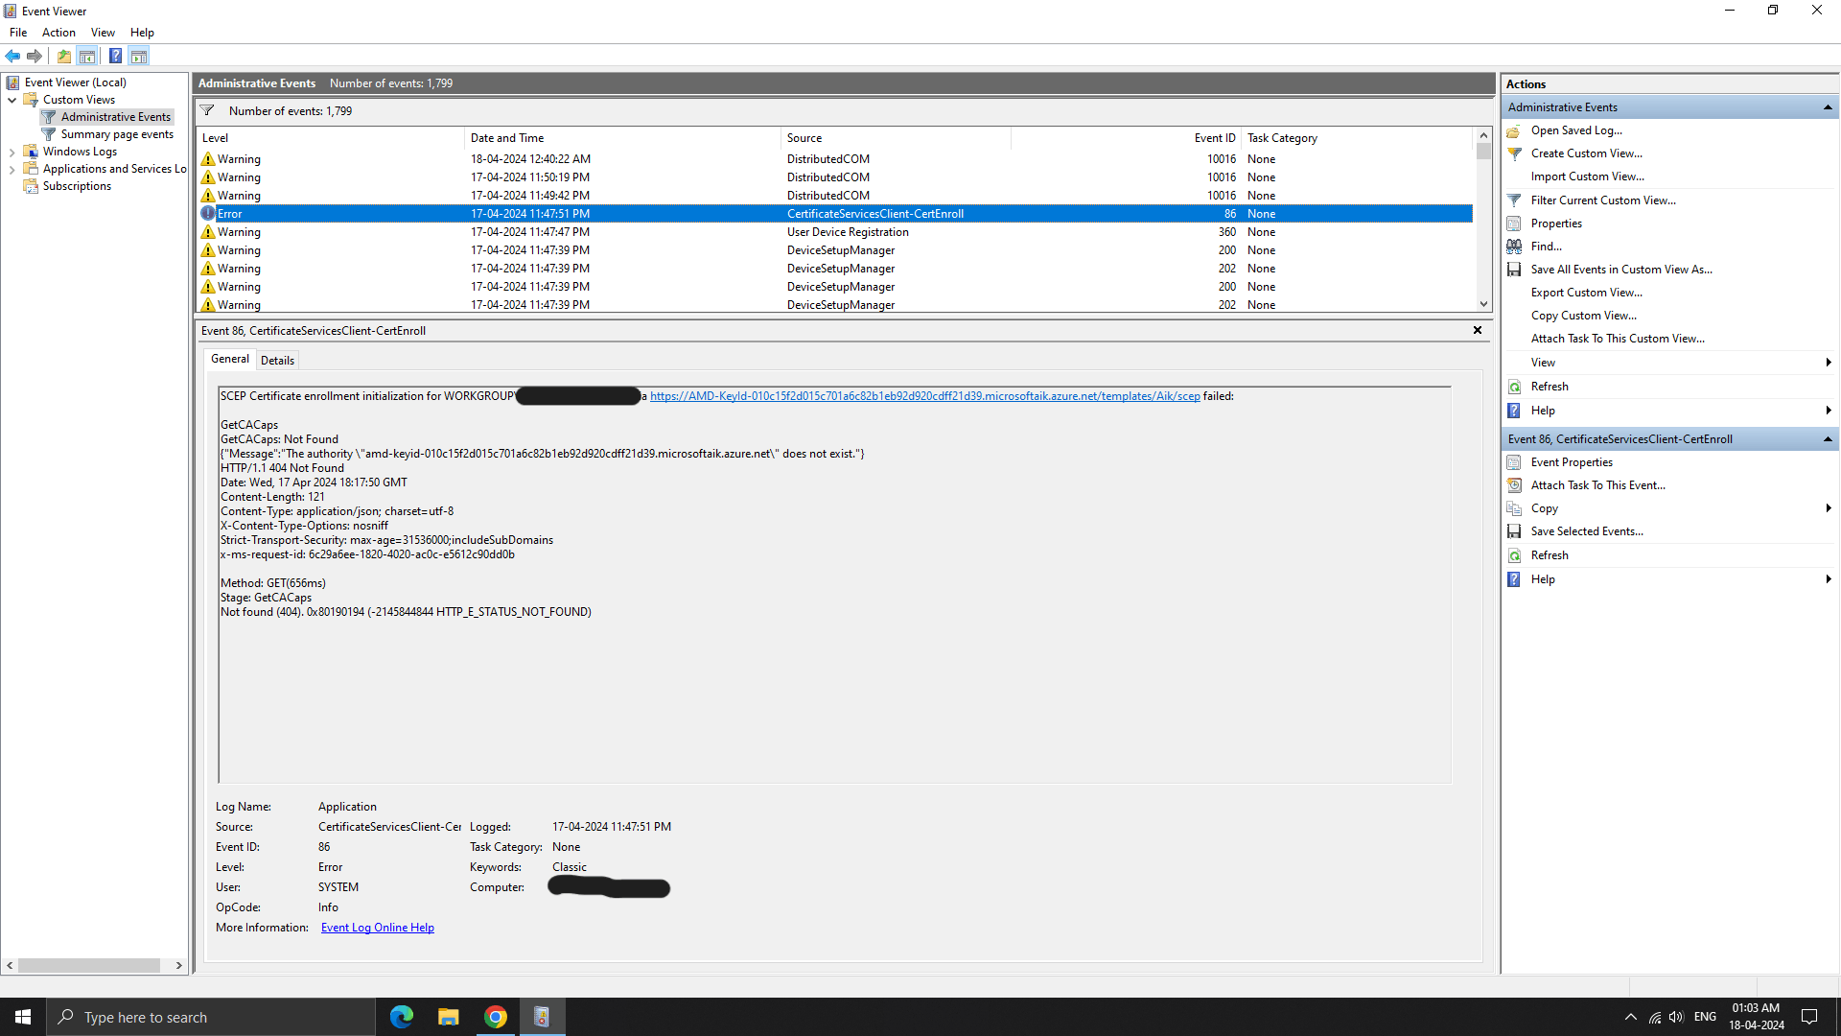This screenshot has width=1841, height=1036.
Task: Click Save Selected Events floppy icon
Action: (x=1514, y=531)
